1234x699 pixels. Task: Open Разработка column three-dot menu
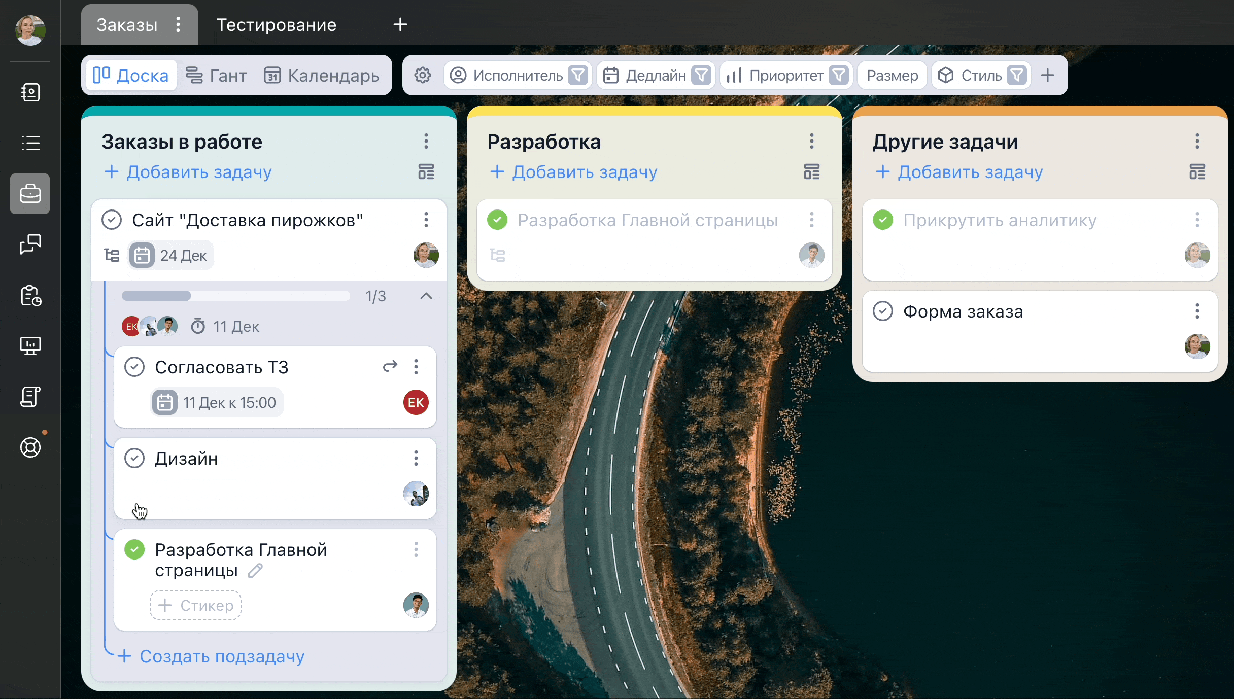click(812, 141)
